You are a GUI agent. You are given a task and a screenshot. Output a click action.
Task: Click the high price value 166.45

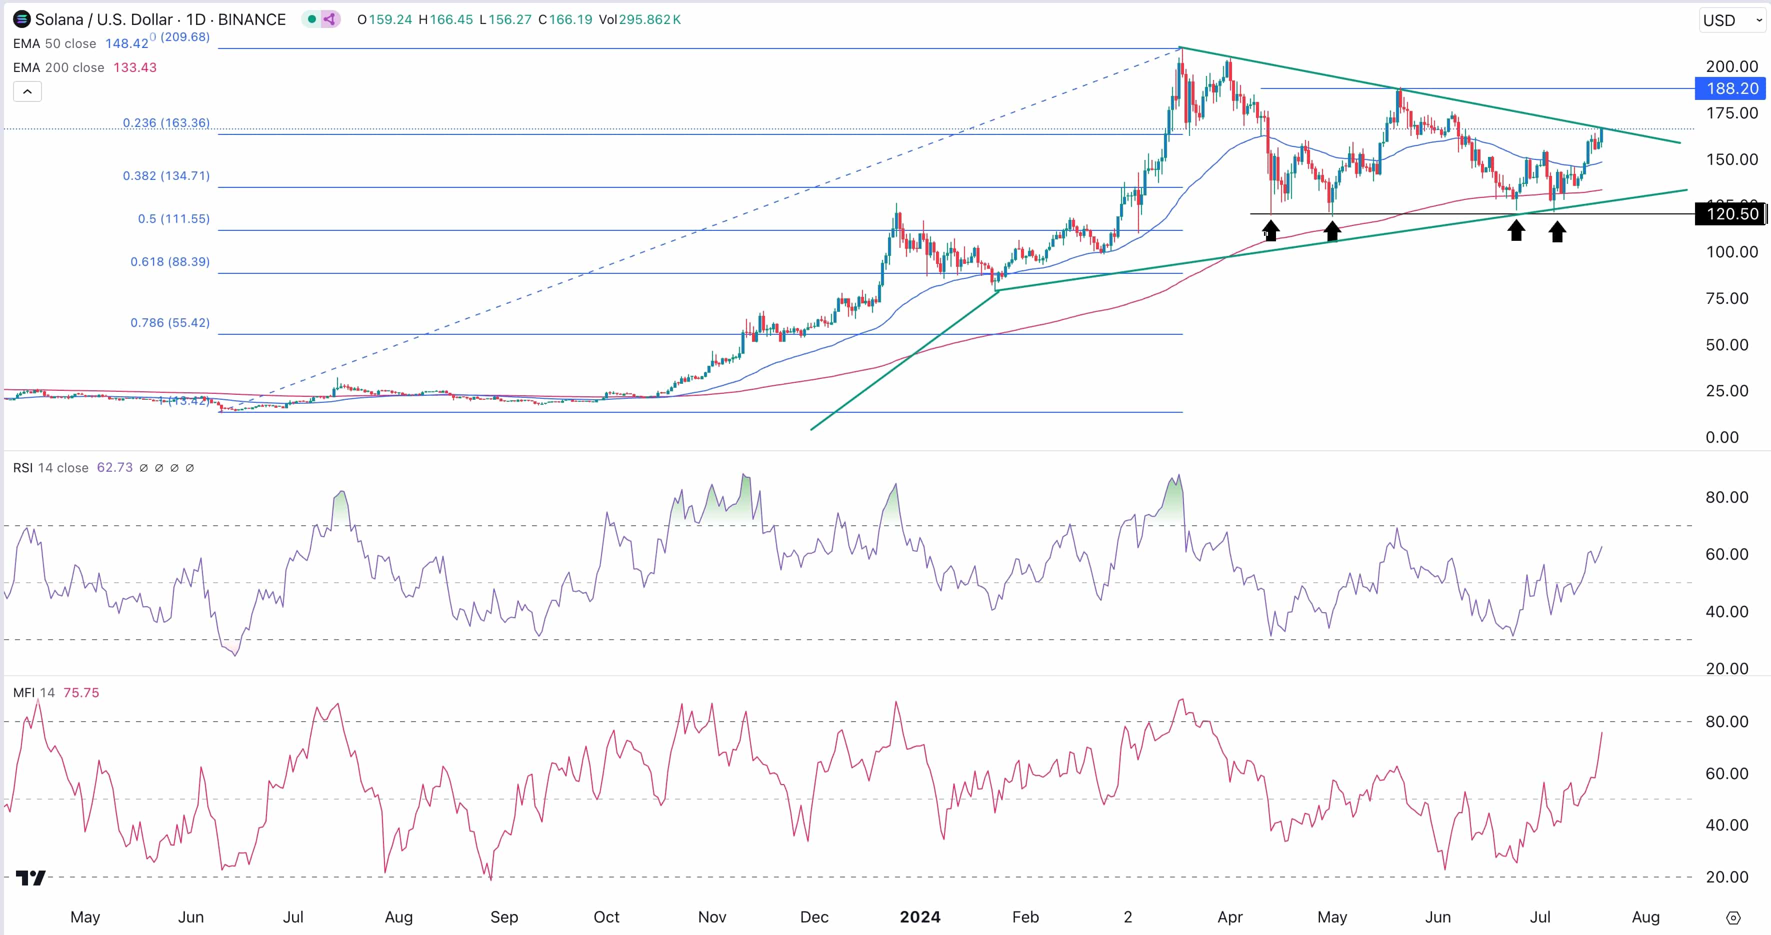tap(451, 19)
